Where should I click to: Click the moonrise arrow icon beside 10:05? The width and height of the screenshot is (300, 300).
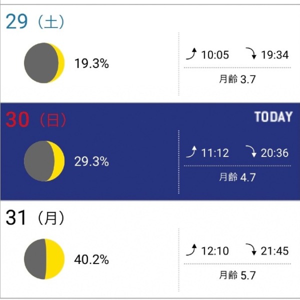(191, 54)
